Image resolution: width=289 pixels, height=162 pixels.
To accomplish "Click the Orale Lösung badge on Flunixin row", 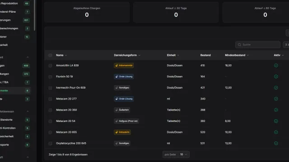I will [124, 76].
